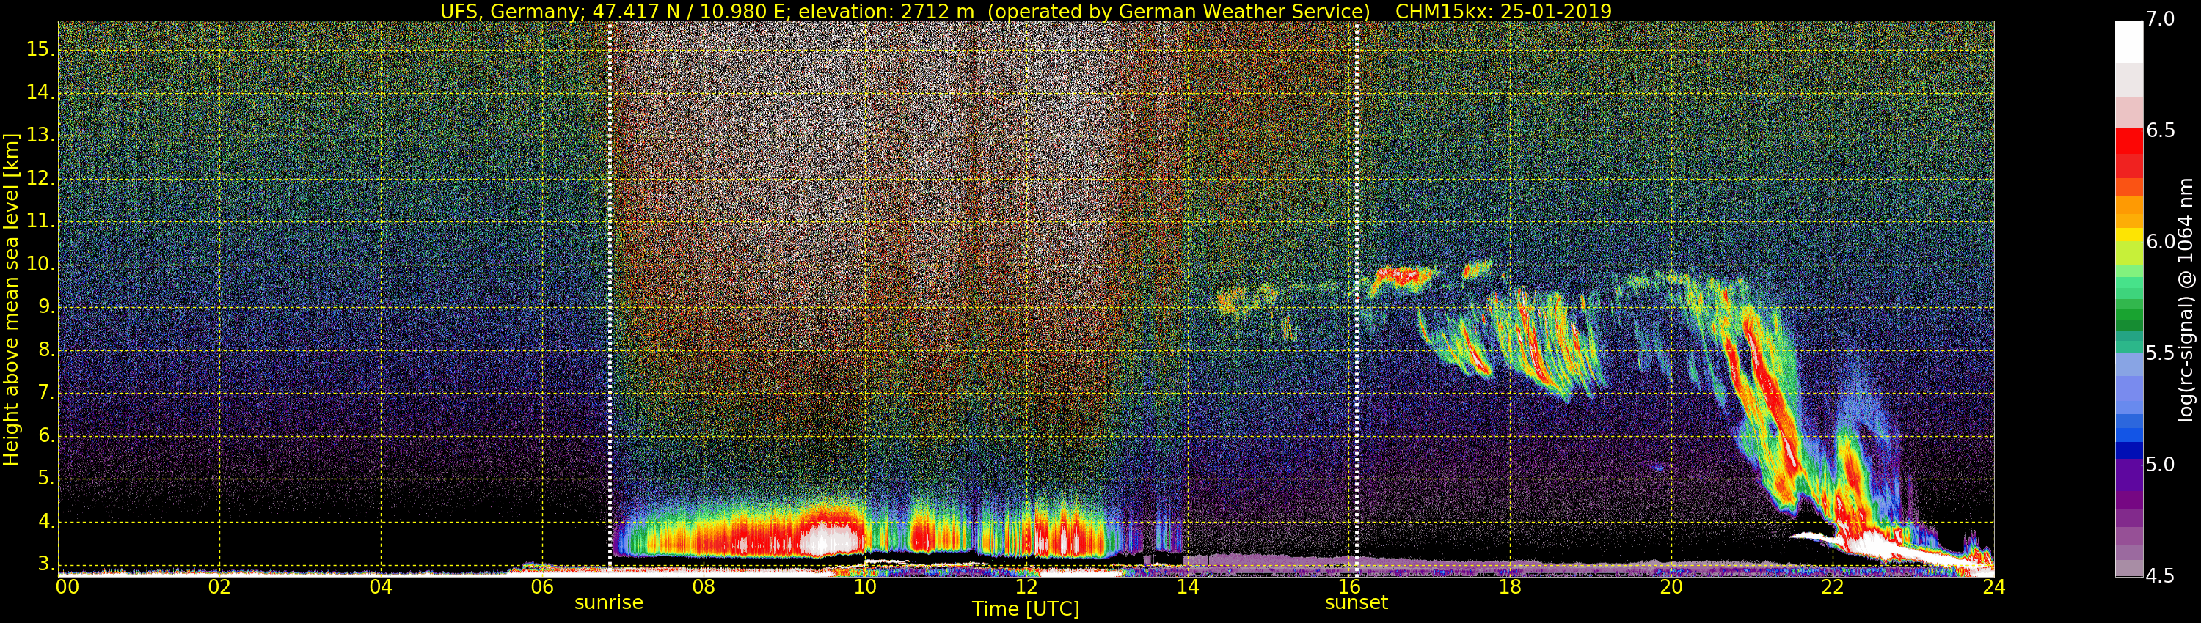2201x623 pixels.
Task: Click the colorbar value '6.5'
Action: [x=2160, y=130]
